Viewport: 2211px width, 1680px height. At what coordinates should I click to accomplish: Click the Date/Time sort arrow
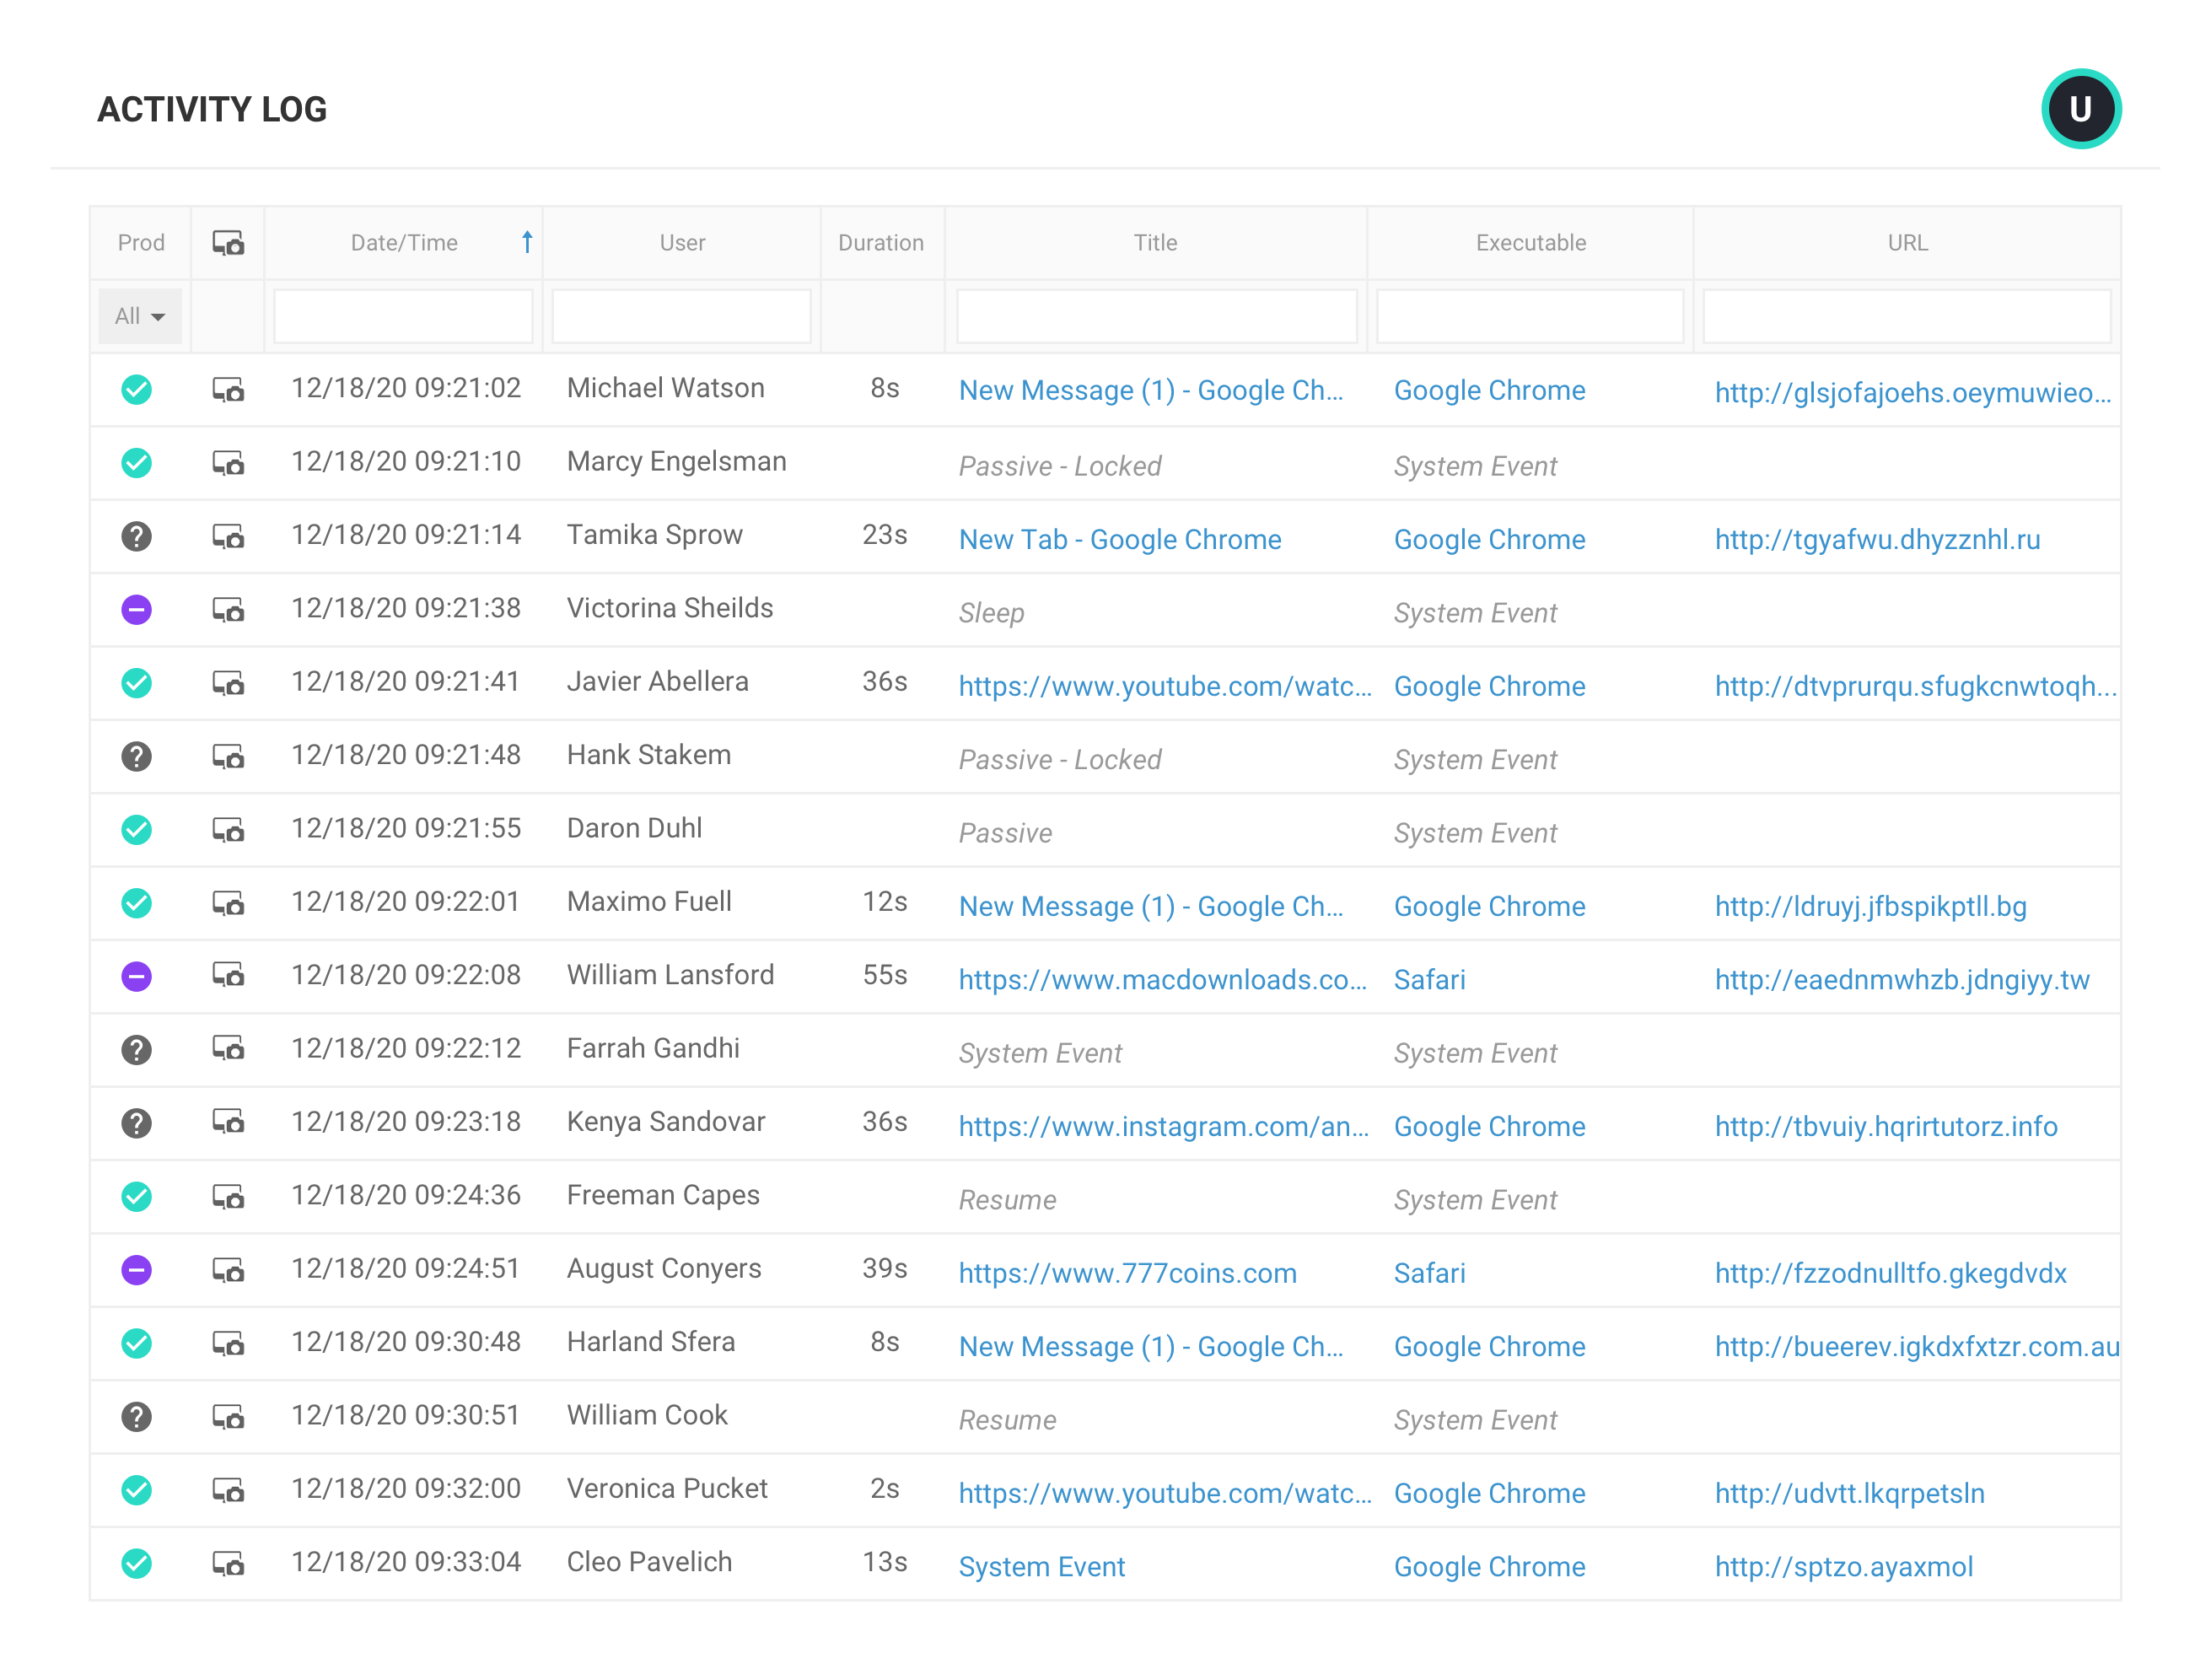527,242
